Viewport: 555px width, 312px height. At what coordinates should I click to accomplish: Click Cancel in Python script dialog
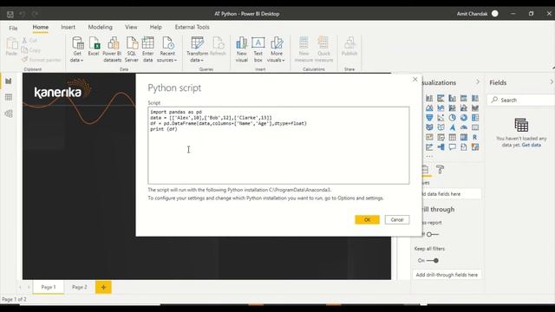tap(397, 219)
